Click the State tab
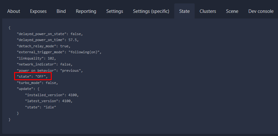Image resolution: width=278 pixels, height=136 pixels. pos(184,11)
